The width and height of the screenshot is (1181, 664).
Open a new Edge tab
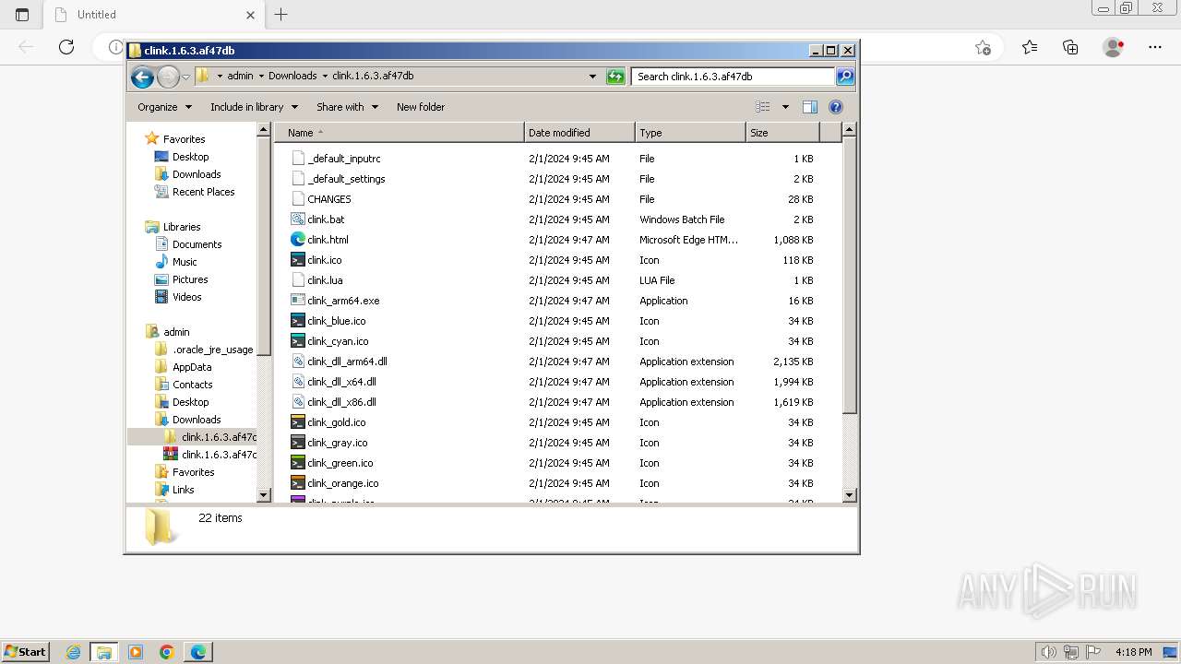281,14
